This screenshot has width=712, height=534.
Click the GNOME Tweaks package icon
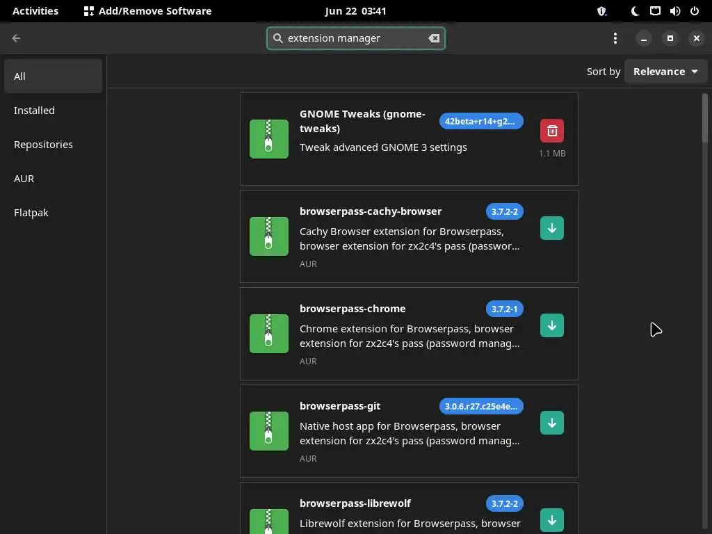pos(269,139)
